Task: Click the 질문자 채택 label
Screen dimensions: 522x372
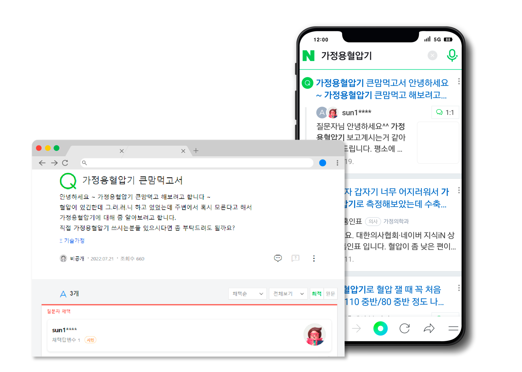Action: (x=59, y=311)
